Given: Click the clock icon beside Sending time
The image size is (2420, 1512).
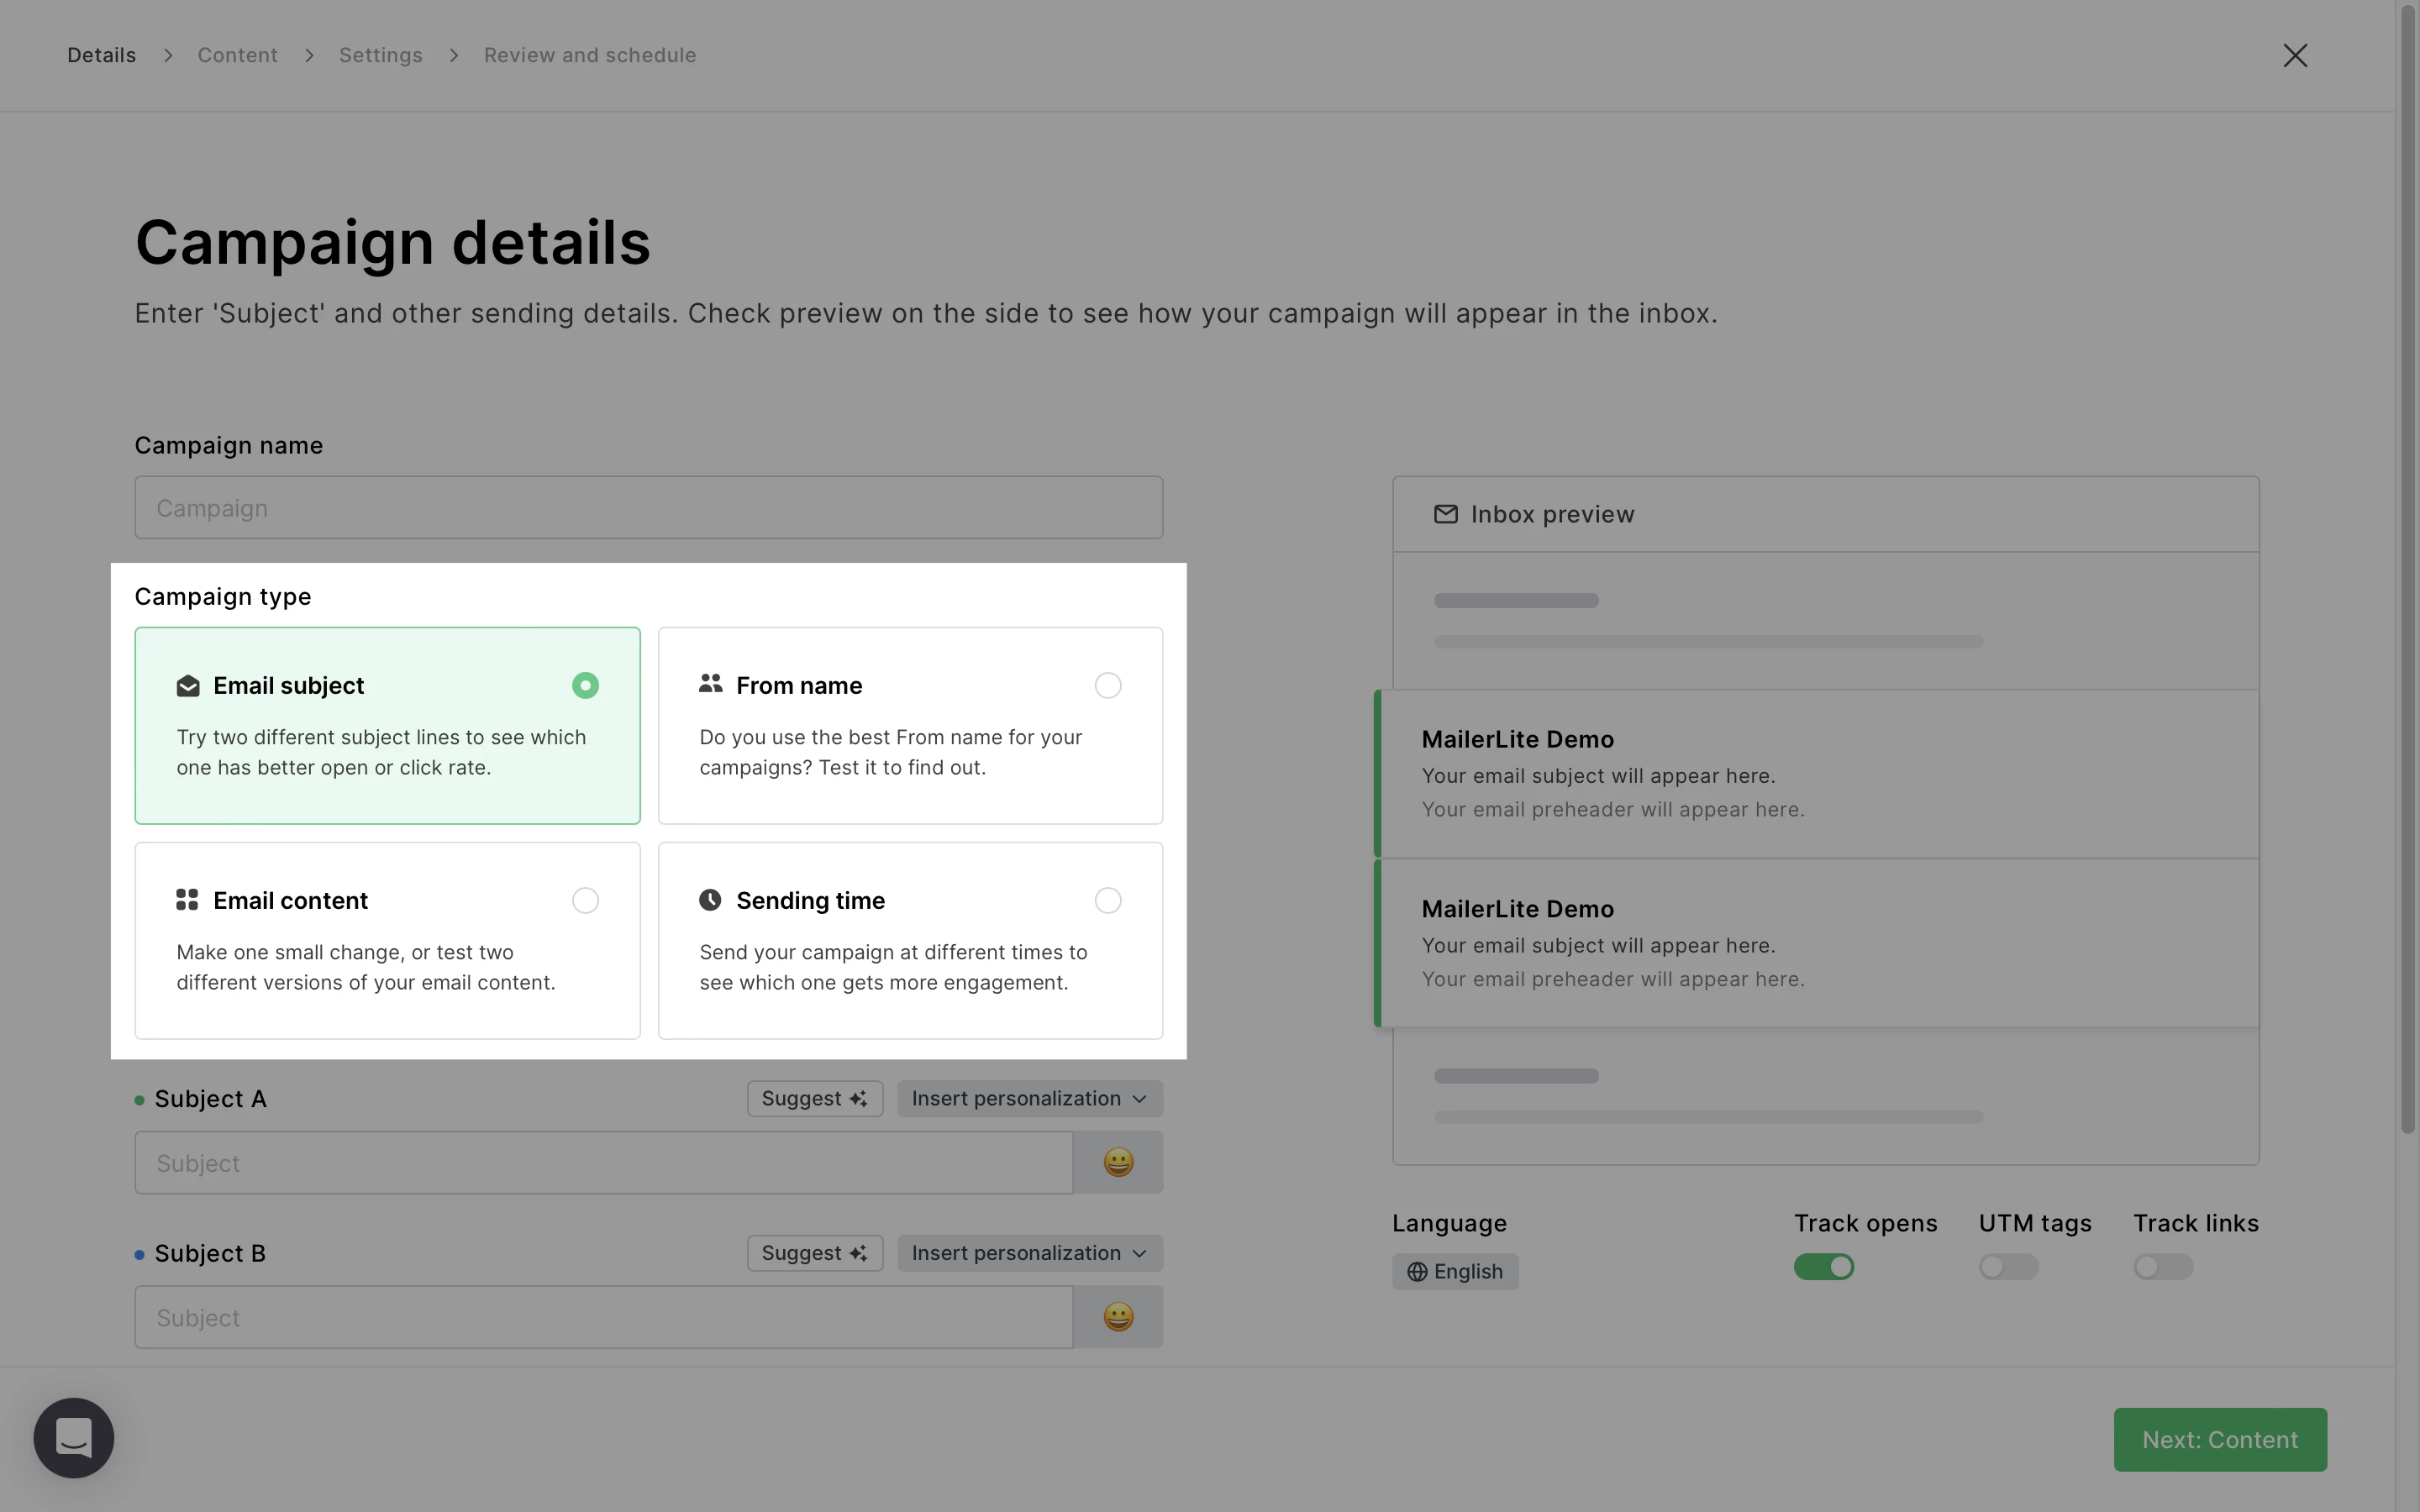Looking at the screenshot, I should [710, 900].
